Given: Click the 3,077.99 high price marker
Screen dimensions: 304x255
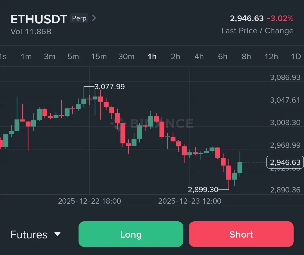Looking at the screenshot, I should [109, 87].
